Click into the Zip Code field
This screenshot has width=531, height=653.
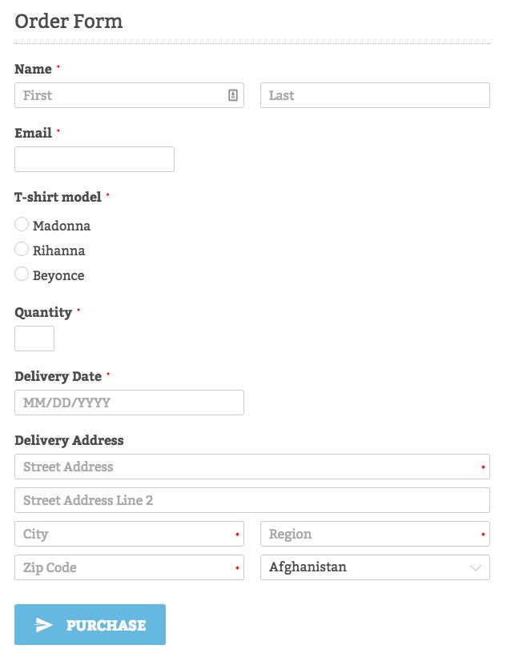pyautogui.click(x=120, y=567)
